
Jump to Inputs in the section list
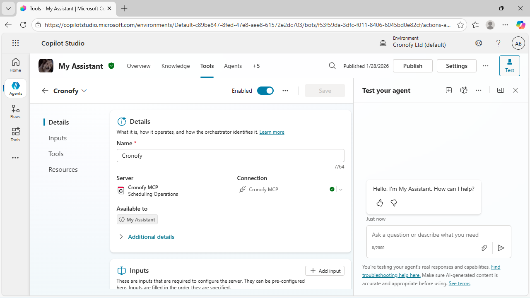pyautogui.click(x=58, y=138)
